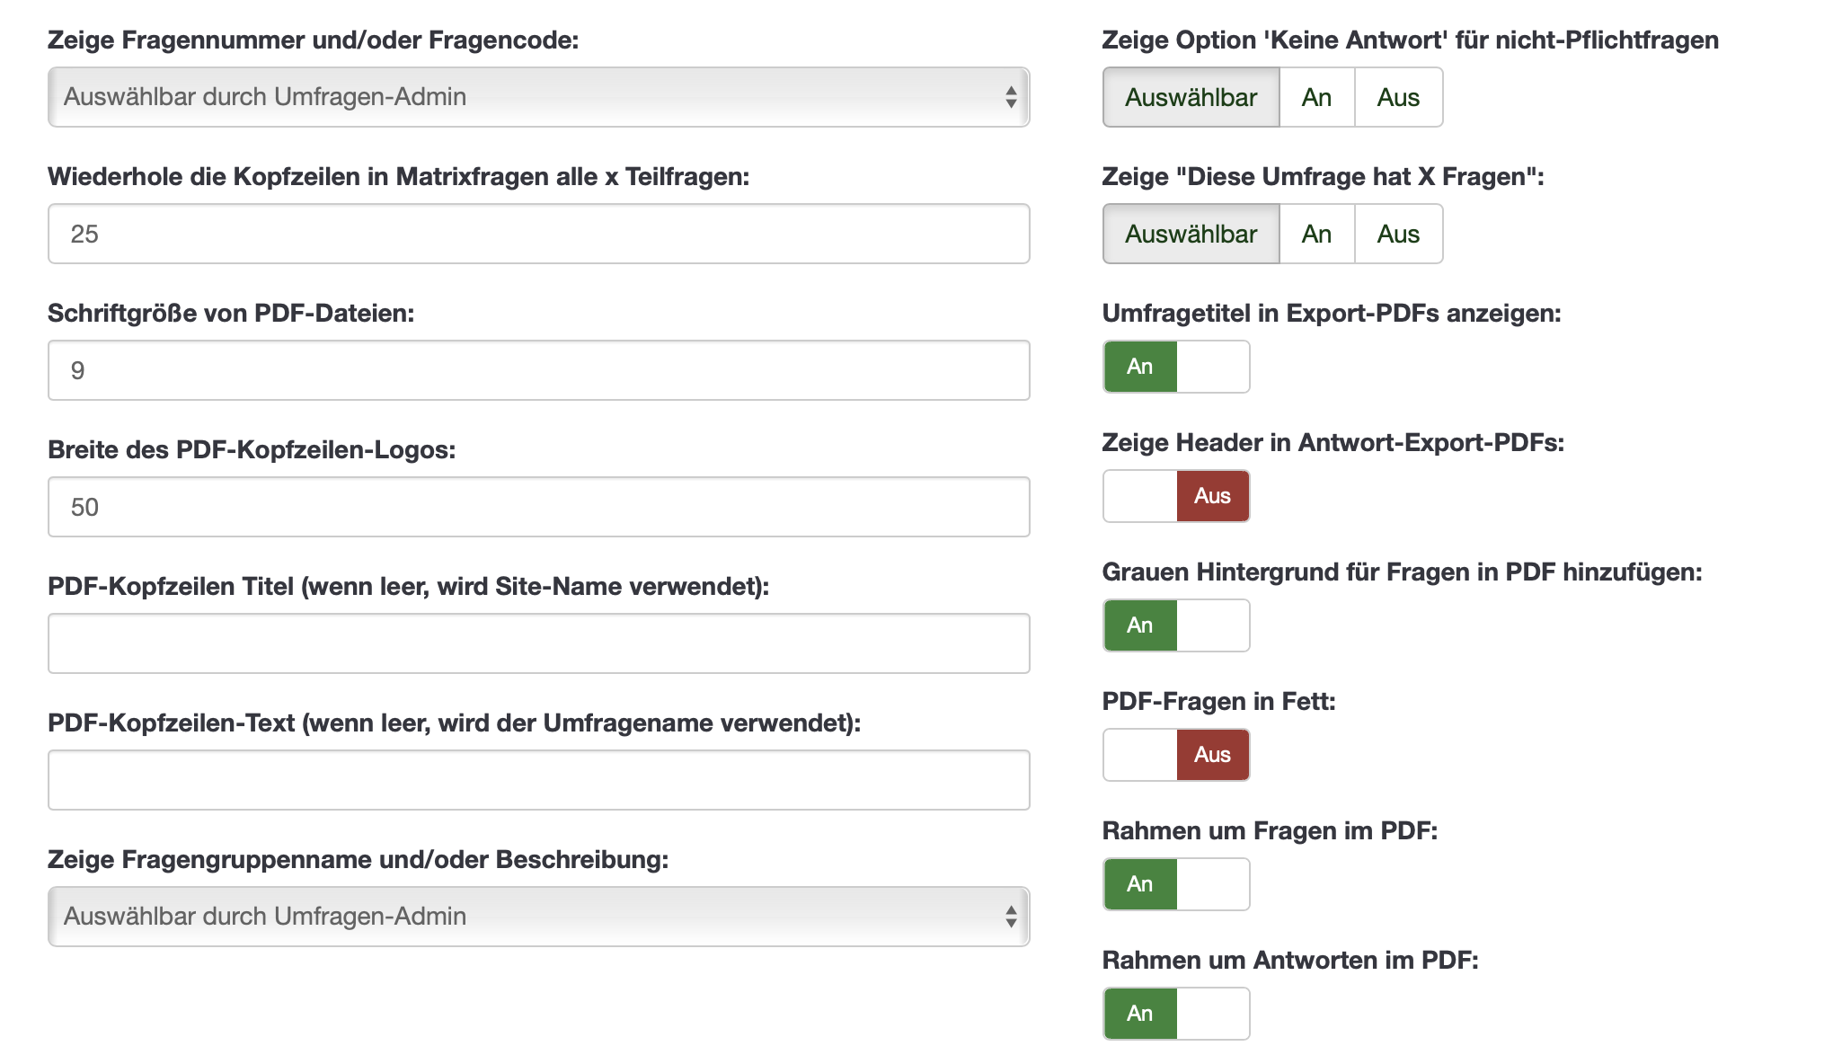1824x1055 pixels.
Task: Select 'Auswählbar' for the 'Keine Antwort' option
Action: (x=1191, y=97)
